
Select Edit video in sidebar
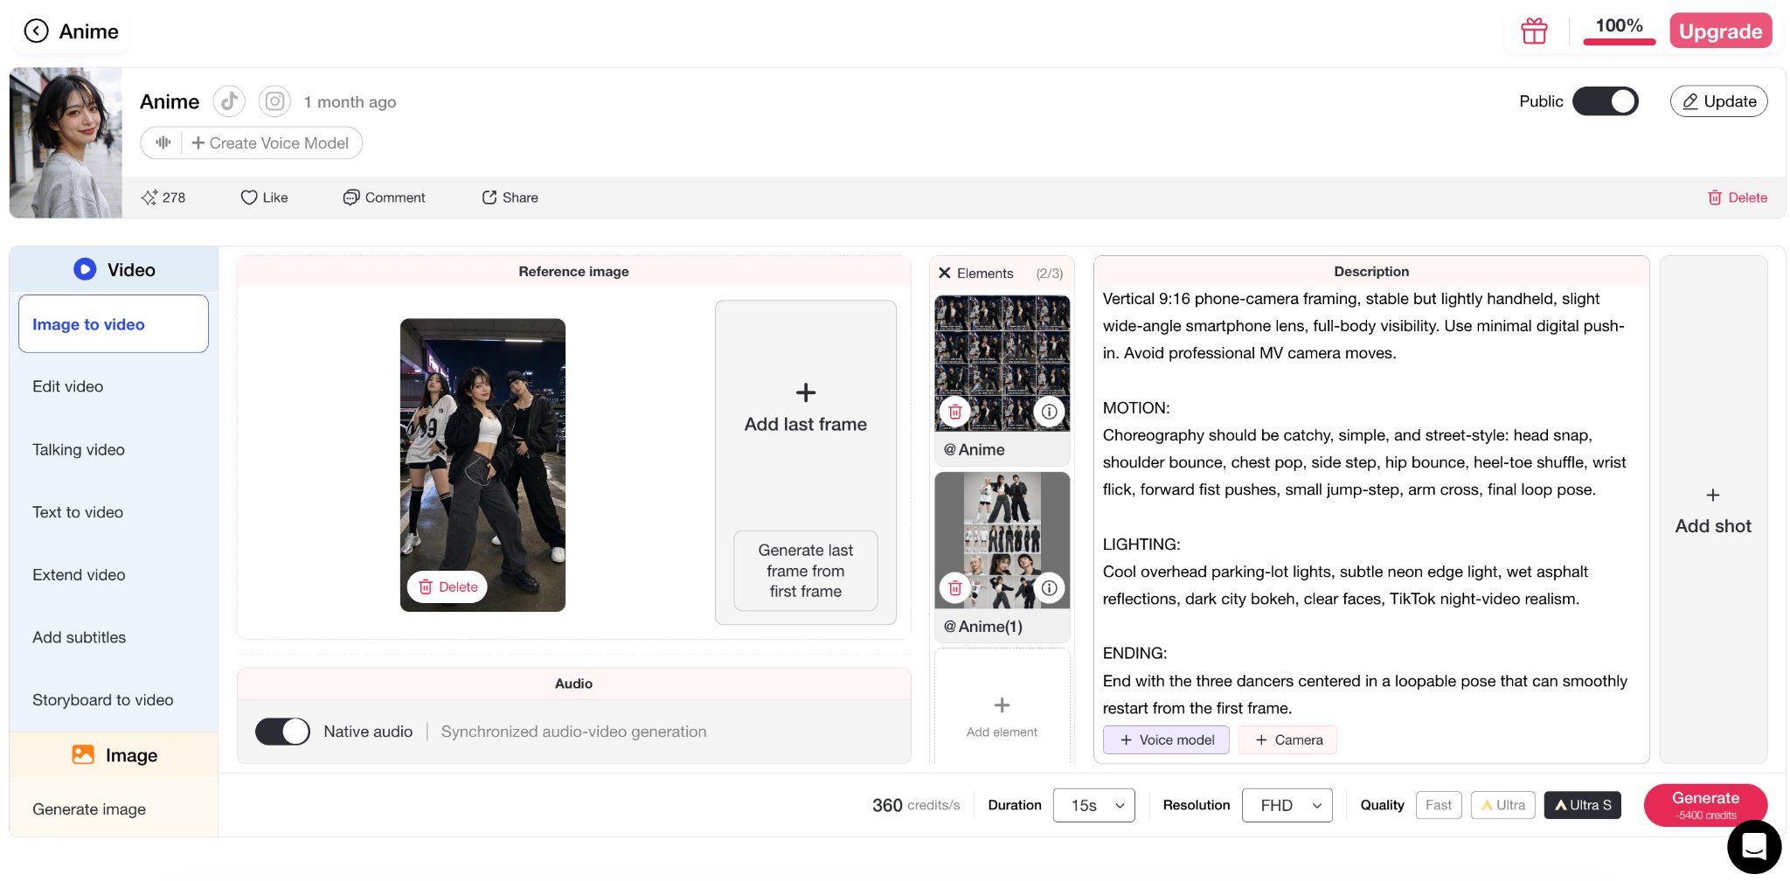pyautogui.click(x=68, y=386)
